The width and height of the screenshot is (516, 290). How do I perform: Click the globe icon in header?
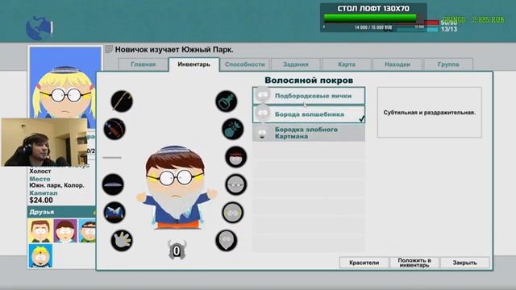click(40, 28)
